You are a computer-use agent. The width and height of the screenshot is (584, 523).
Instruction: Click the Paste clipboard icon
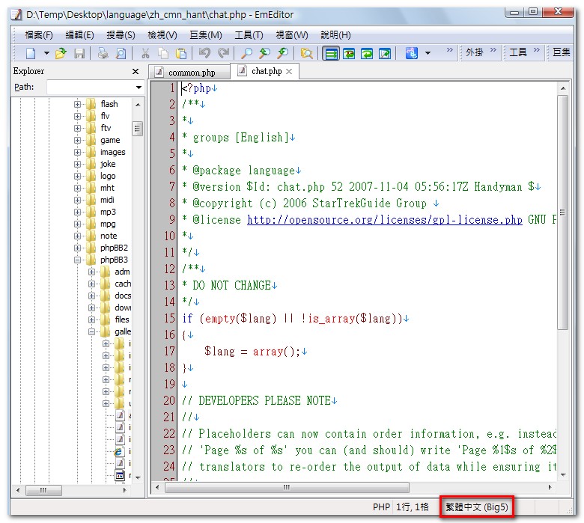point(180,53)
